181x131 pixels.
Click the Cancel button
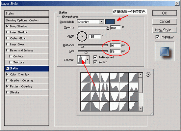[x=165, y=21]
